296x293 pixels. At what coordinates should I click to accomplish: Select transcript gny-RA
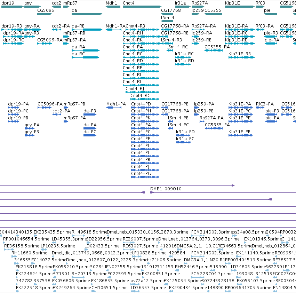tap(33, 30)
